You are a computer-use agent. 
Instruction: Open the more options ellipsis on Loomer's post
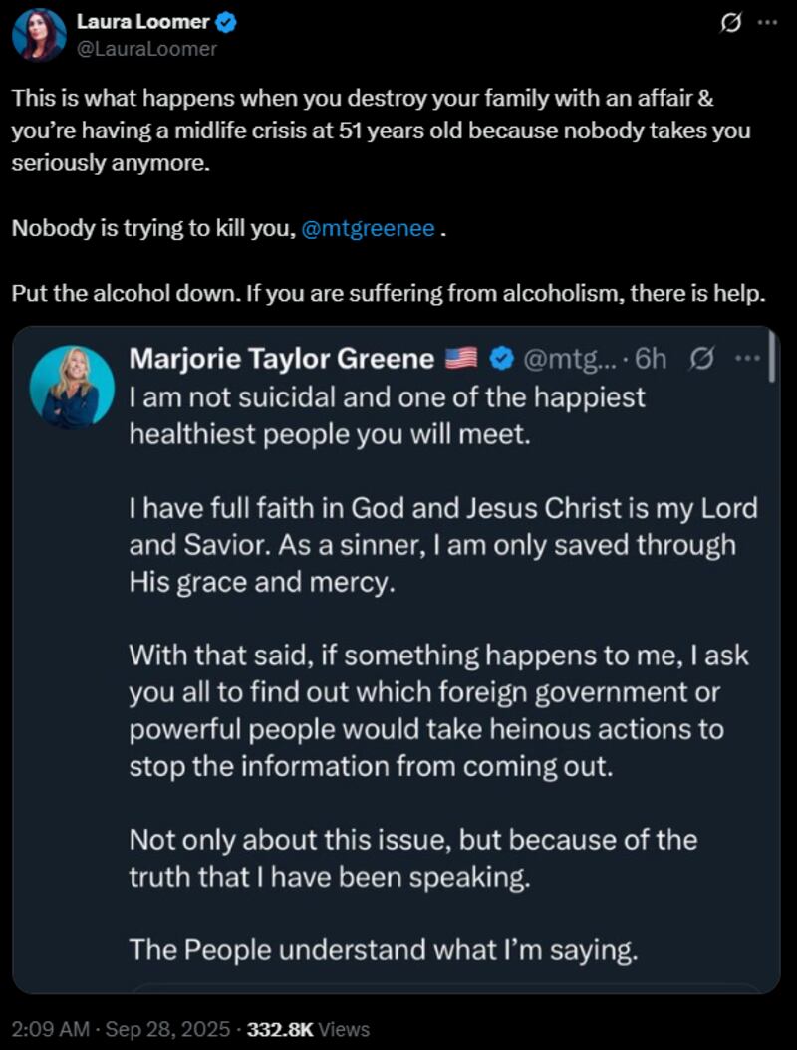click(766, 23)
